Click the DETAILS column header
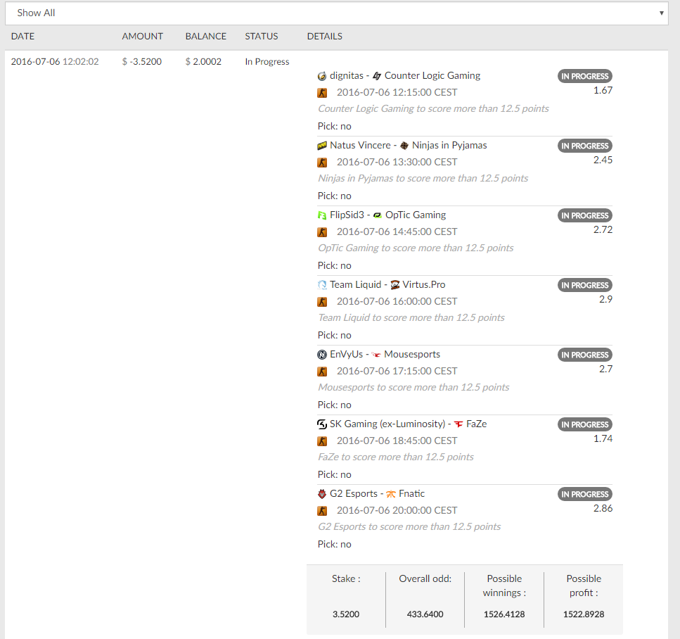Screen dimensions: 680x639 [x=325, y=37]
